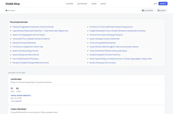
Task: Open Toscanello Puro Çeşitleri Detaylı İnceleme
Action: point(31,39)
